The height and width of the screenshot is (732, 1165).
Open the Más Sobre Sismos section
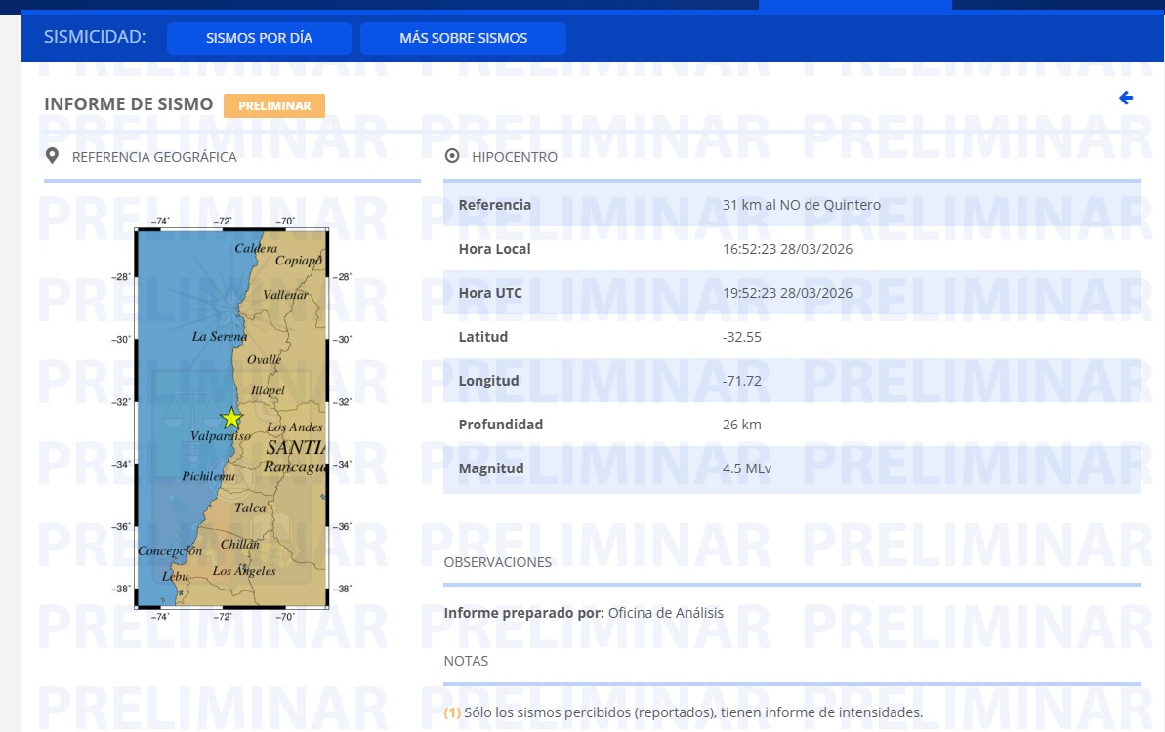(x=463, y=38)
